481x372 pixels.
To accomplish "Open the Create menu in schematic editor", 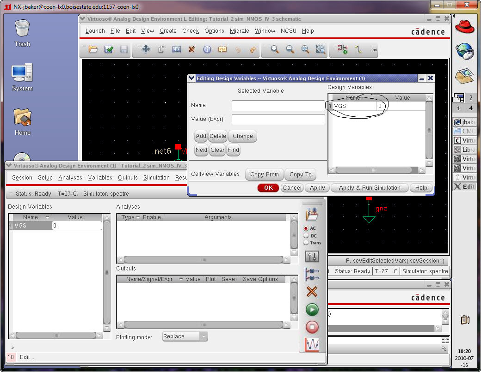I will click(x=168, y=31).
